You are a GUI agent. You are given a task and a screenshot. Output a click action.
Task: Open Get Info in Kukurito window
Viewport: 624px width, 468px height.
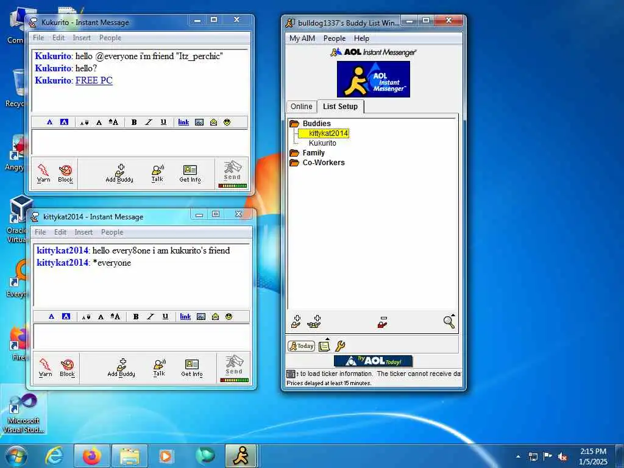(x=190, y=173)
